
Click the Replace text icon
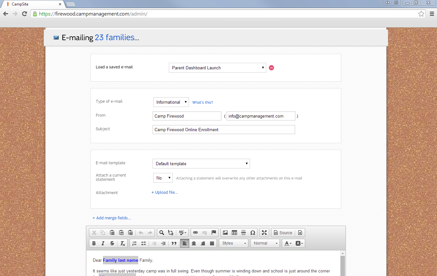click(x=171, y=233)
